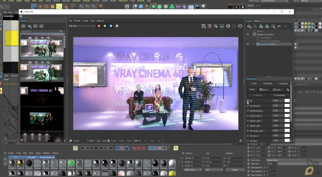This screenshot has height=177, width=322.
Task: Toggle the autokeying red circle icon
Action: (139, 148)
